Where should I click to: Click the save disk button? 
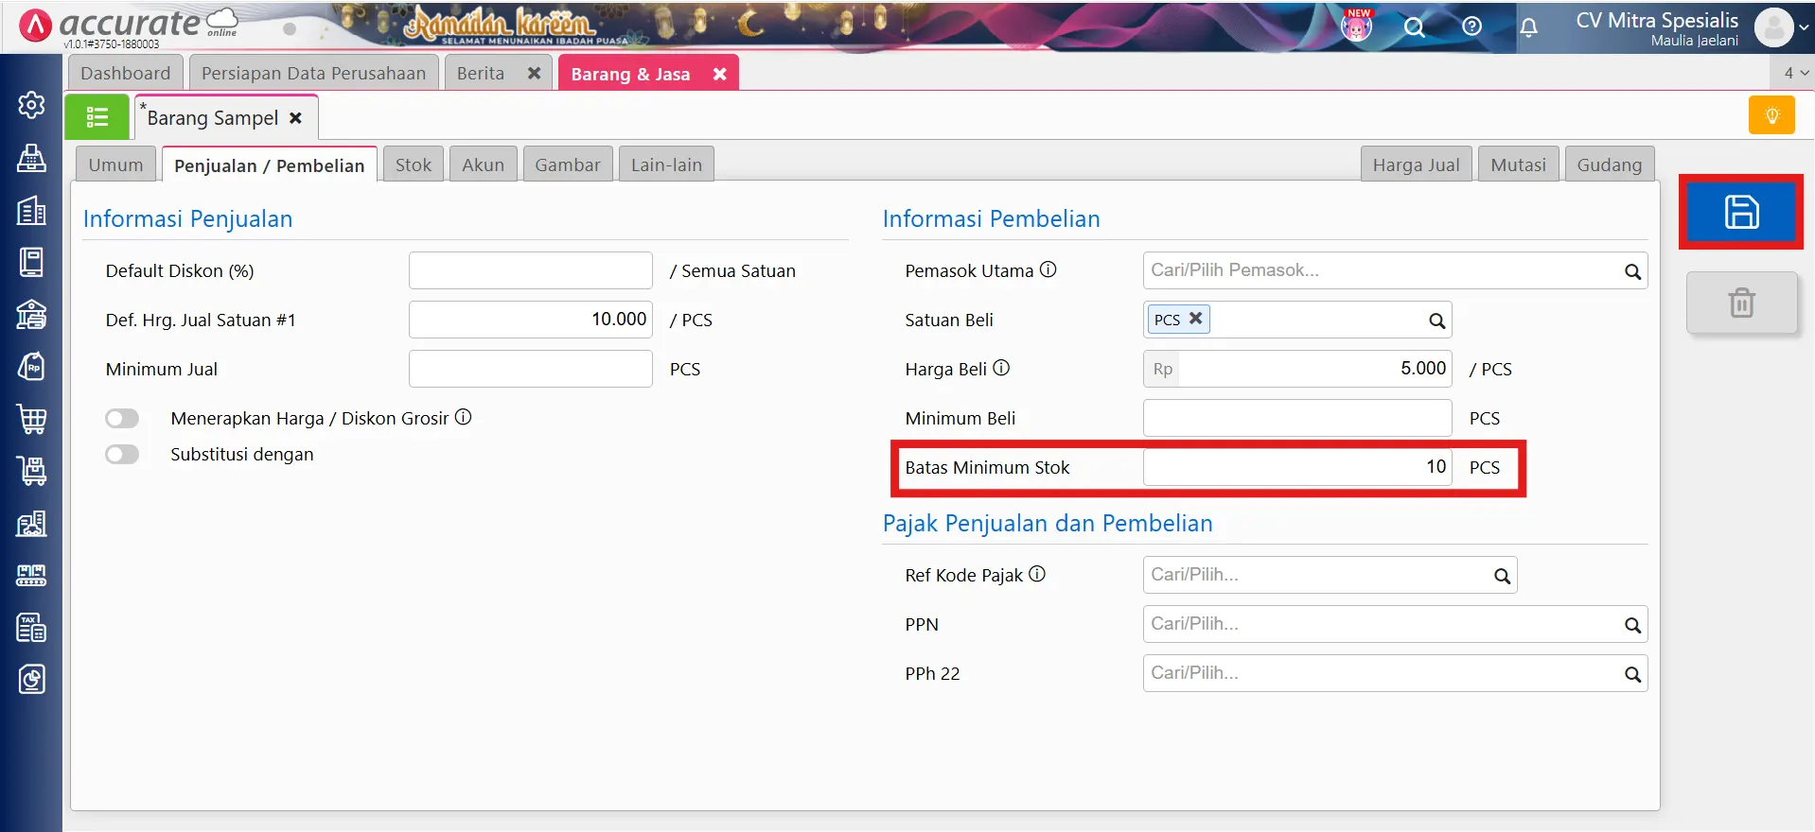coord(1741,212)
